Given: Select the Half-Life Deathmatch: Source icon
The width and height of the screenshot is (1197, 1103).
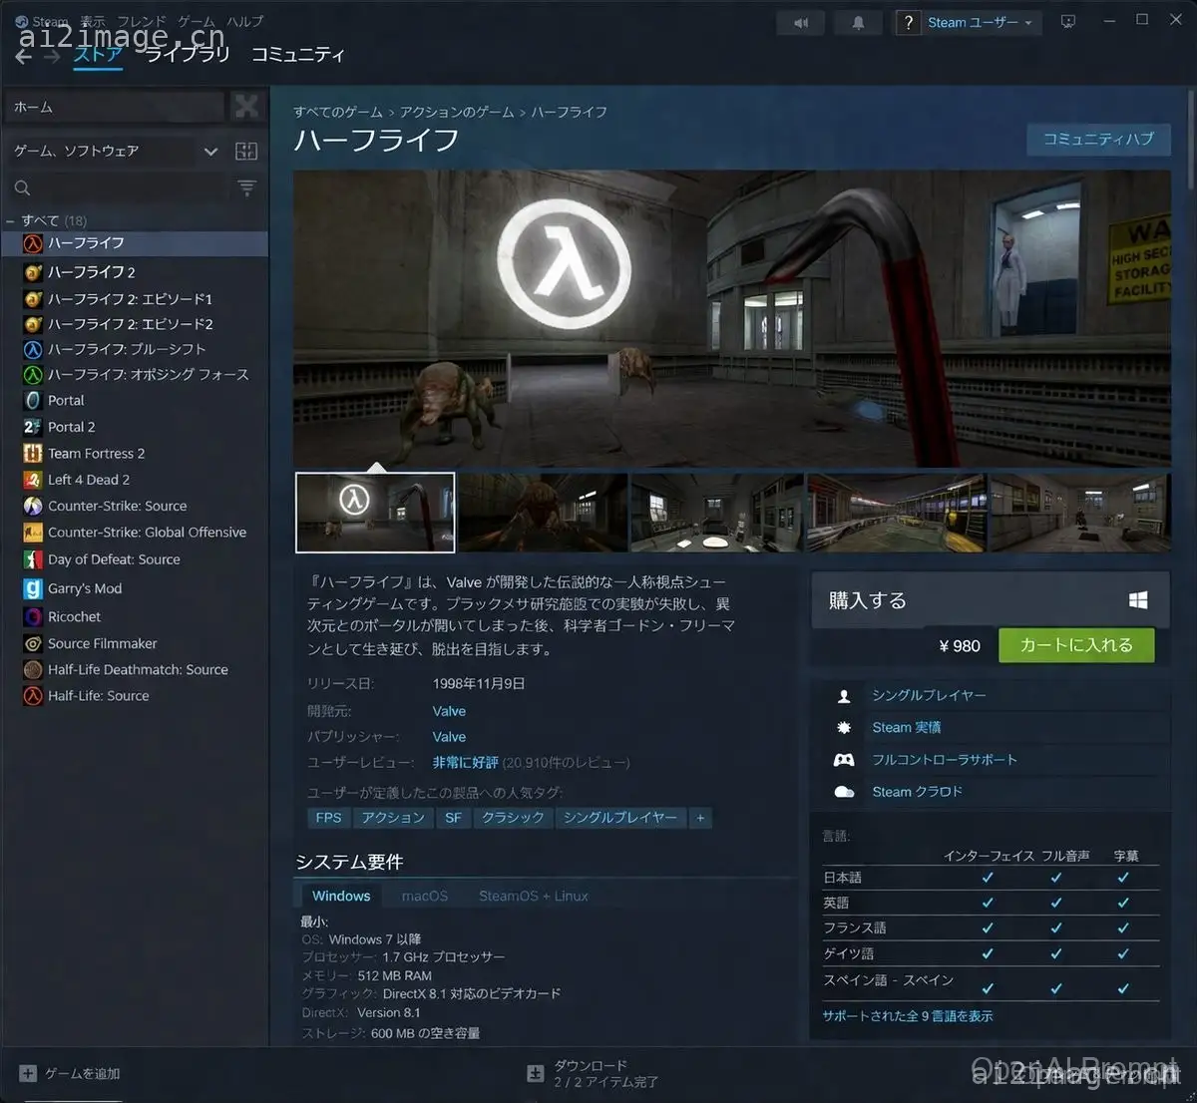Looking at the screenshot, I should [33, 669].
